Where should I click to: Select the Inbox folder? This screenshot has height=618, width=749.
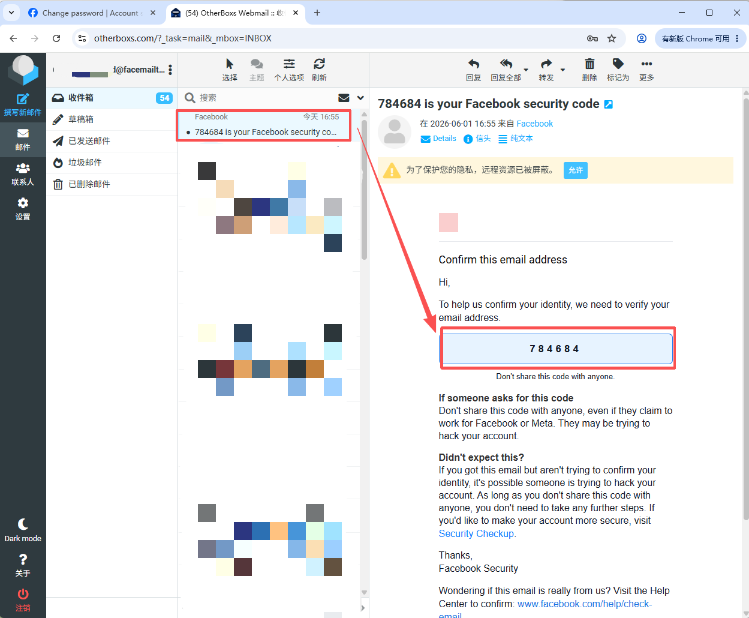pos(112,98)
